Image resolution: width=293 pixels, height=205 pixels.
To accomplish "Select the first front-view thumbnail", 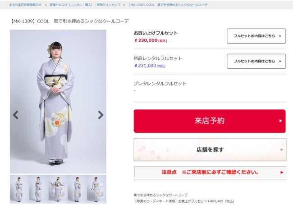I will (x=20, y=189).
